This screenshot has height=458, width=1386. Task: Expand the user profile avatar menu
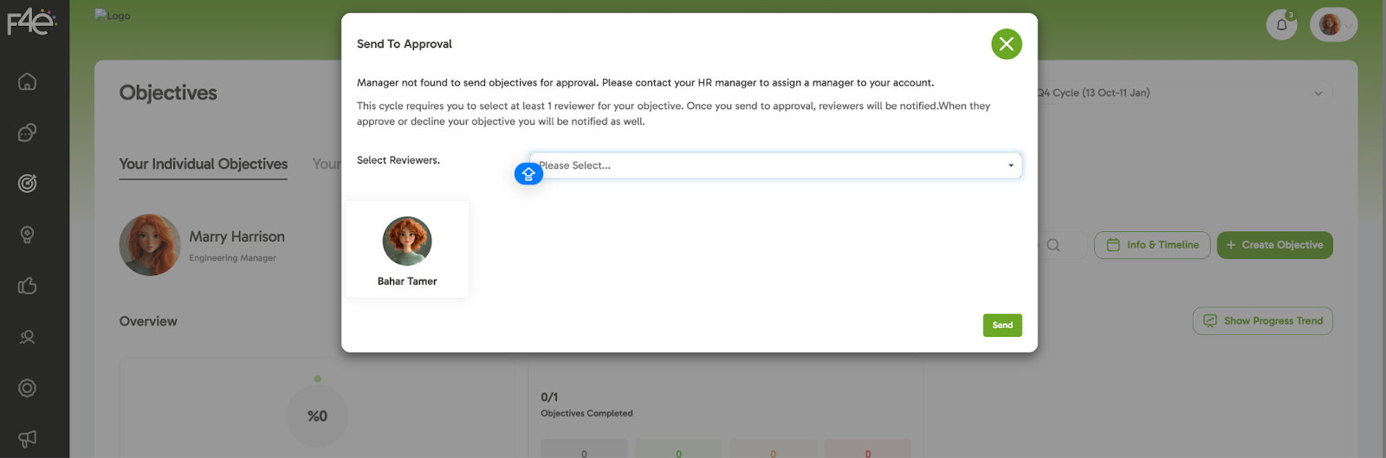coord(1333,24)
